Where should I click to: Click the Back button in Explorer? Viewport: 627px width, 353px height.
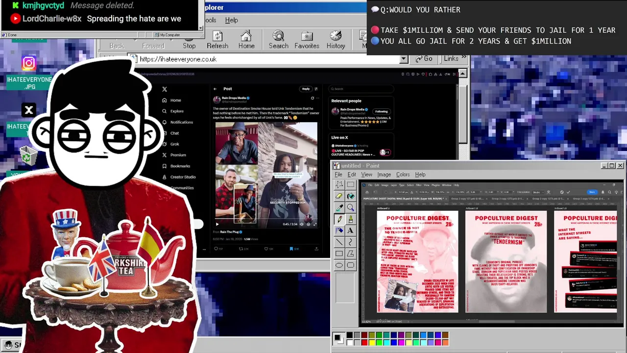117,46
